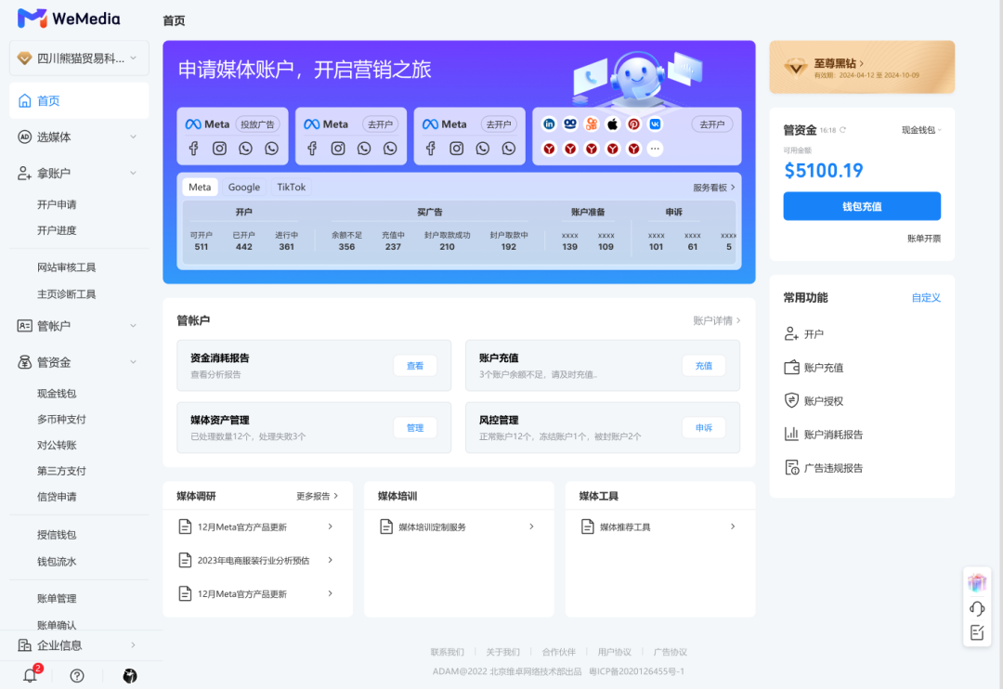Open the 广告违规报告 shortcut
The height and width of the screenshot is (689, 1003).
click(x=823, y=468)
